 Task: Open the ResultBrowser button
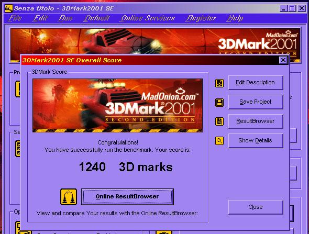(x=256, y=121)
